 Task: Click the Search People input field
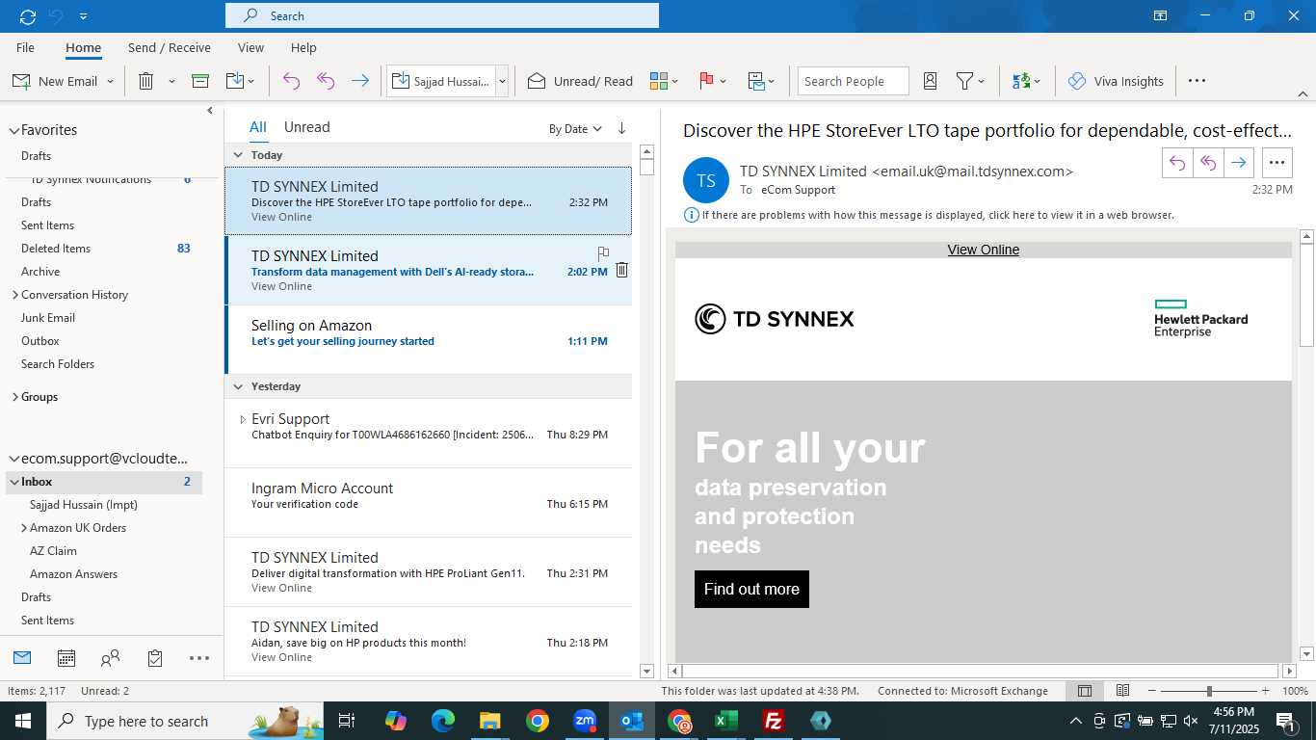coord(854,81)
